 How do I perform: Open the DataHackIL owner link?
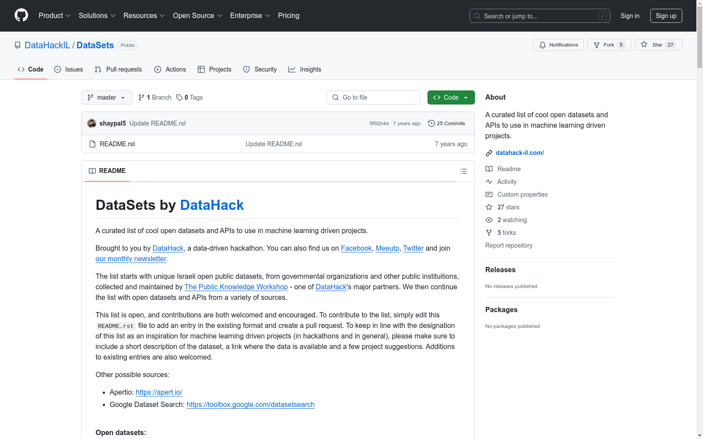[x=47, y=45]
